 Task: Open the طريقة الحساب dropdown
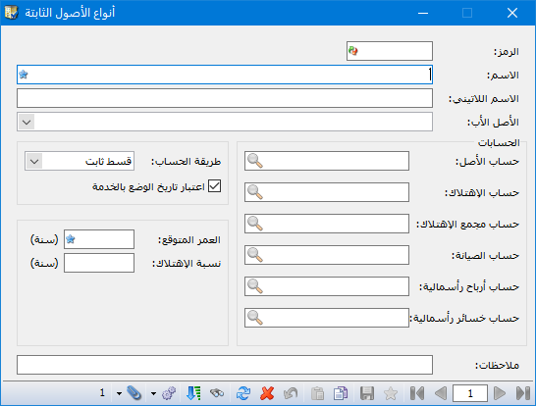click(x=34, y=161)
